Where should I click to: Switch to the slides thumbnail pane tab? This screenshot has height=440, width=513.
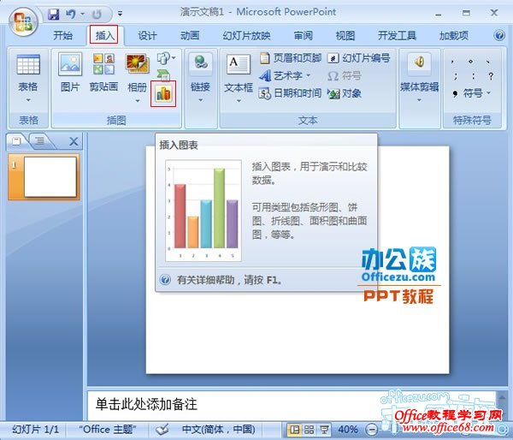16,141
